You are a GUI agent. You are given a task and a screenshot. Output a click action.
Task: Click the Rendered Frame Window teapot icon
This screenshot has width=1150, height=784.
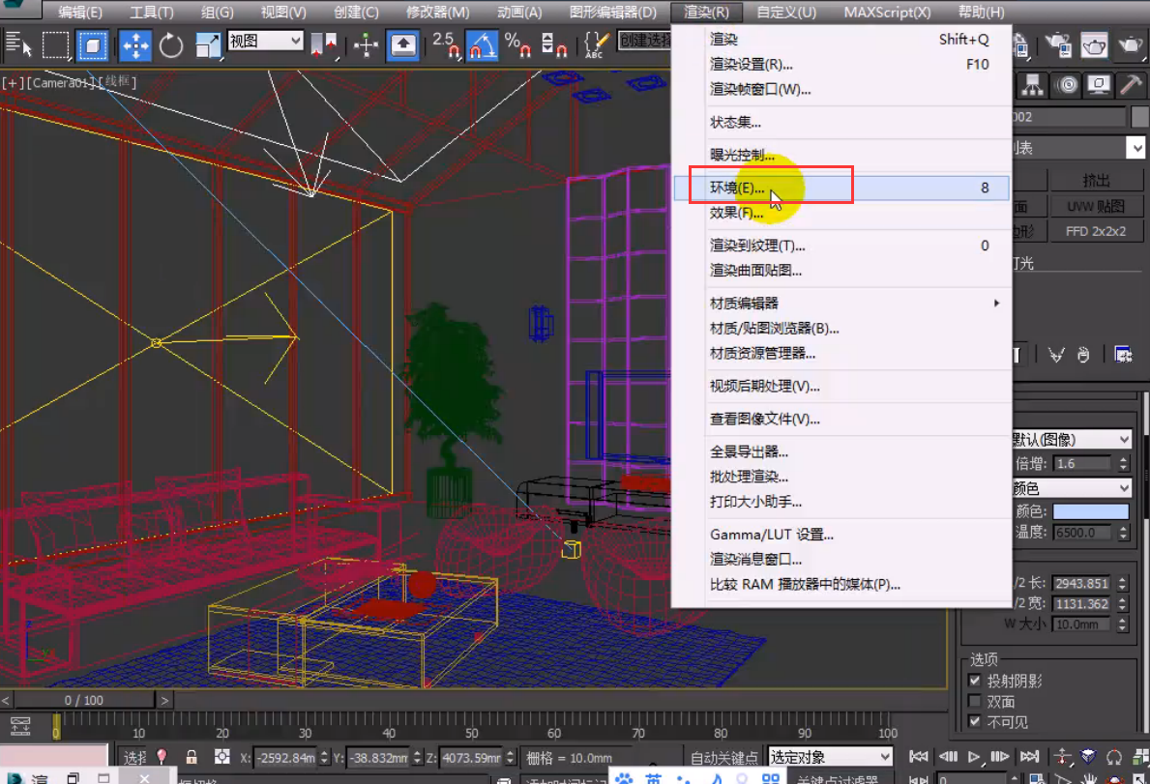pos(1094,44)
